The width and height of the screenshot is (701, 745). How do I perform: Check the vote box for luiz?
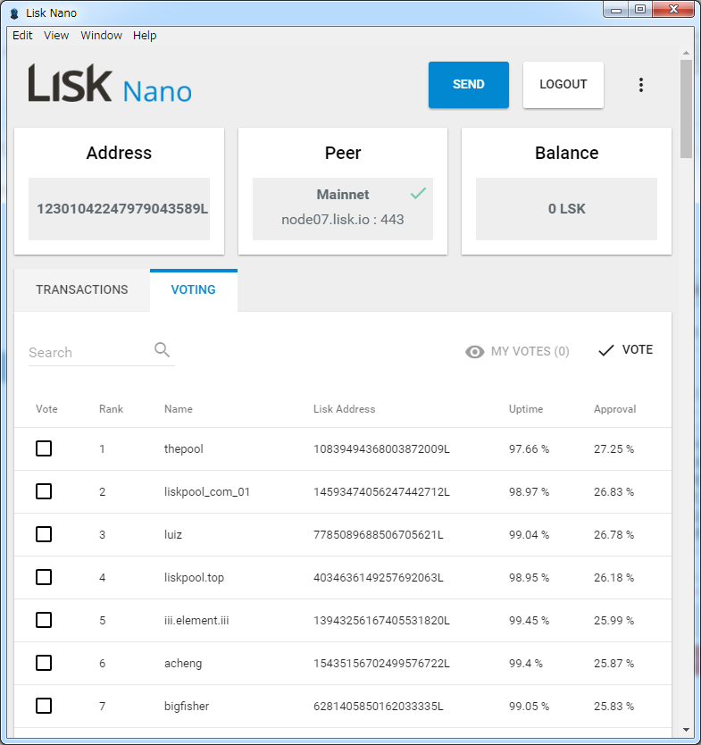(44, 534)
